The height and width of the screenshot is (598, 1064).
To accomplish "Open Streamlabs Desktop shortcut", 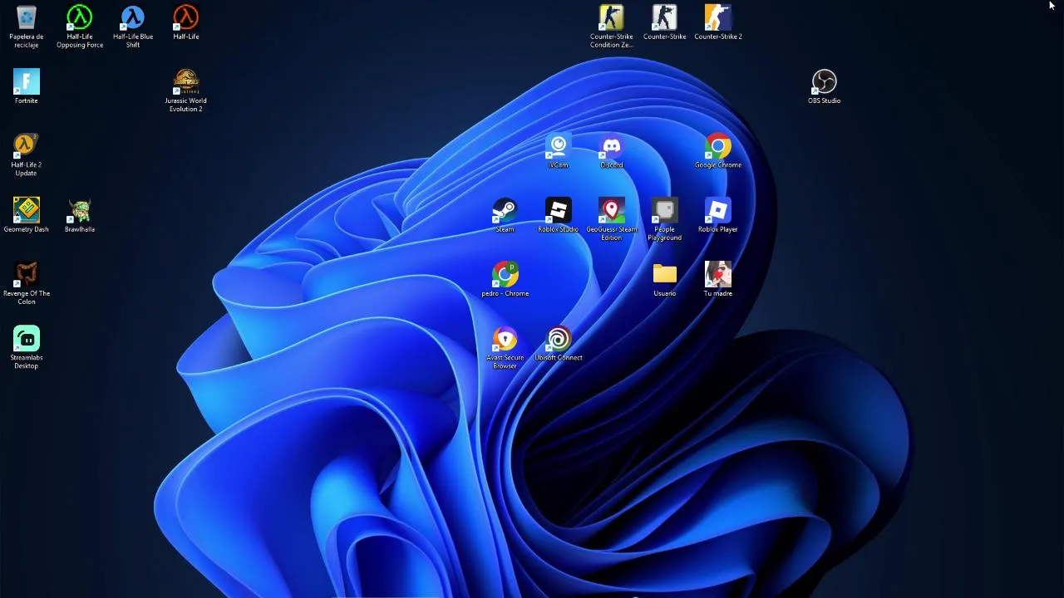I will 27,338.
